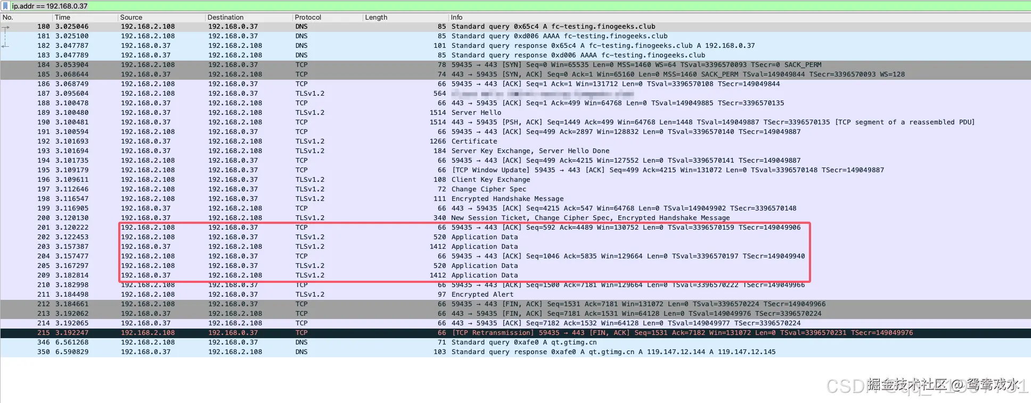Select packet 184 TCP SYN row
The image size is (1031, 403).
tap(515, 65)
